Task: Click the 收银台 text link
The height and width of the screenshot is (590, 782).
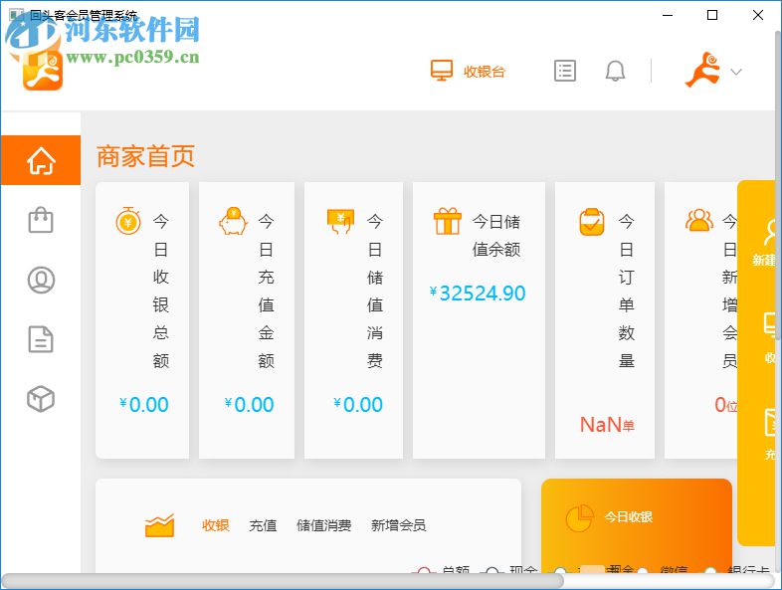Action: pyautogui.click(x=485, y=72)
